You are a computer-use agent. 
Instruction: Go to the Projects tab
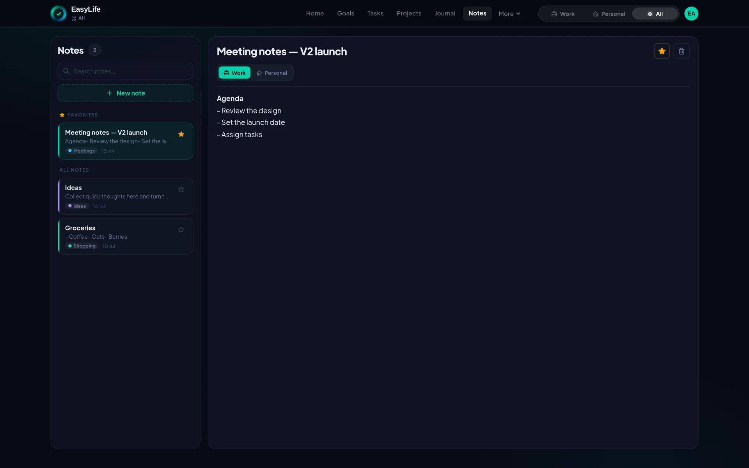click(x=409, y=14)
